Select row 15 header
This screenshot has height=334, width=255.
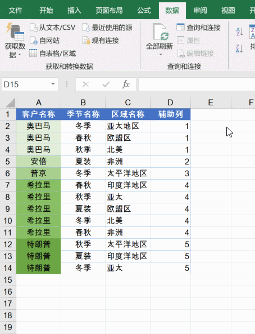[8, 280]
